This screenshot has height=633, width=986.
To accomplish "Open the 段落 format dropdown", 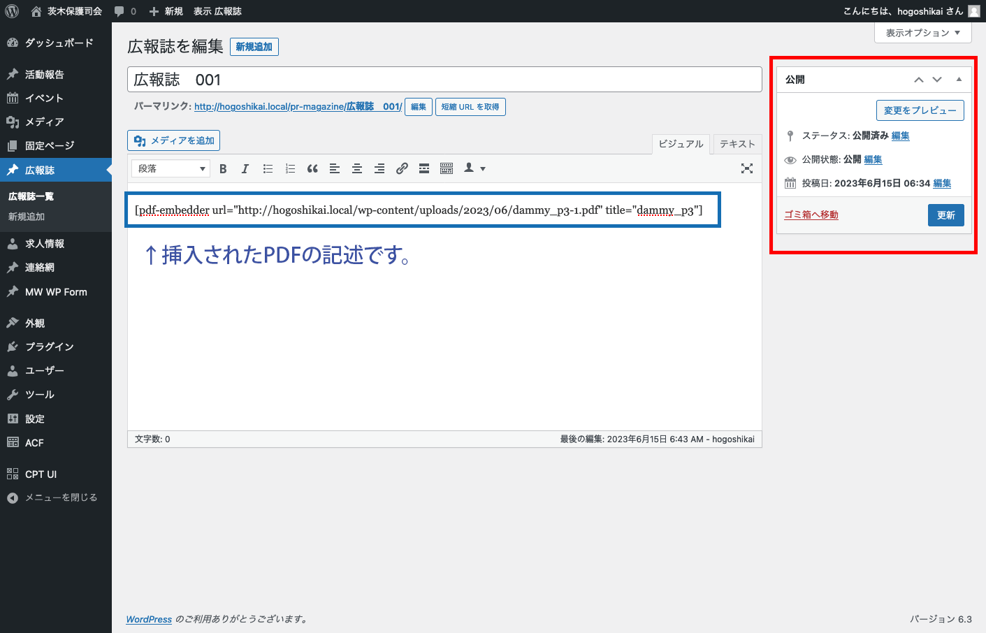I will coord(171,168).
